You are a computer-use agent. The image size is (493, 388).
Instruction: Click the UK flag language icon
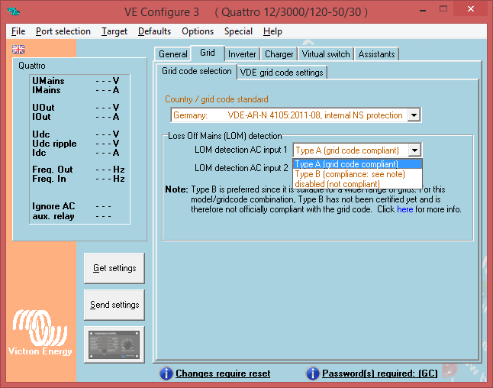click(x=18, y=49)
